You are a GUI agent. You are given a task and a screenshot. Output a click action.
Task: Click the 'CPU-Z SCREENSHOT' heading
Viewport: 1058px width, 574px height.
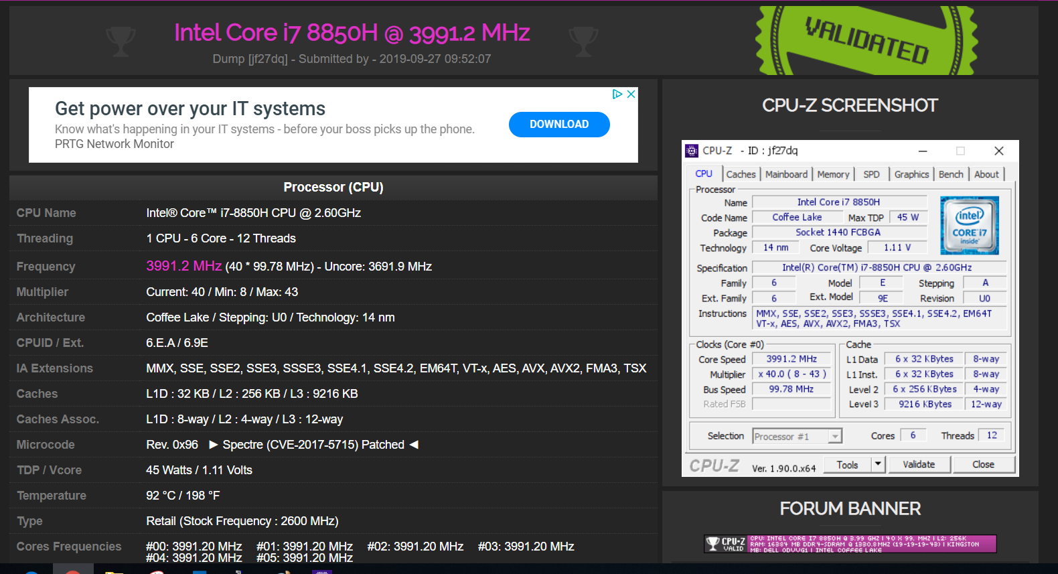850,106
